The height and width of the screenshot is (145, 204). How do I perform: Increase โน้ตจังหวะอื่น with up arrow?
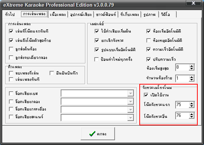tap(191, 114)
